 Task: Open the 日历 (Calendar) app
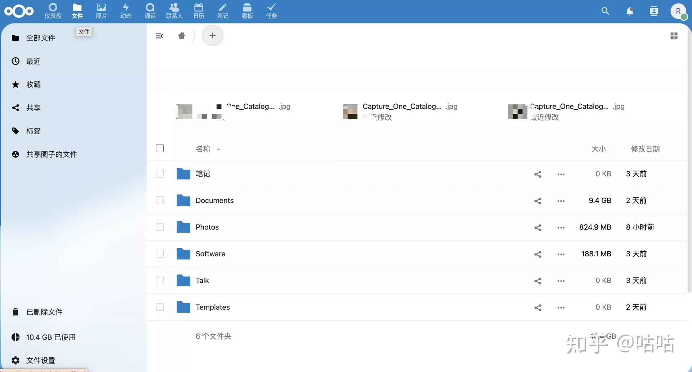click(x=198, y=11)
